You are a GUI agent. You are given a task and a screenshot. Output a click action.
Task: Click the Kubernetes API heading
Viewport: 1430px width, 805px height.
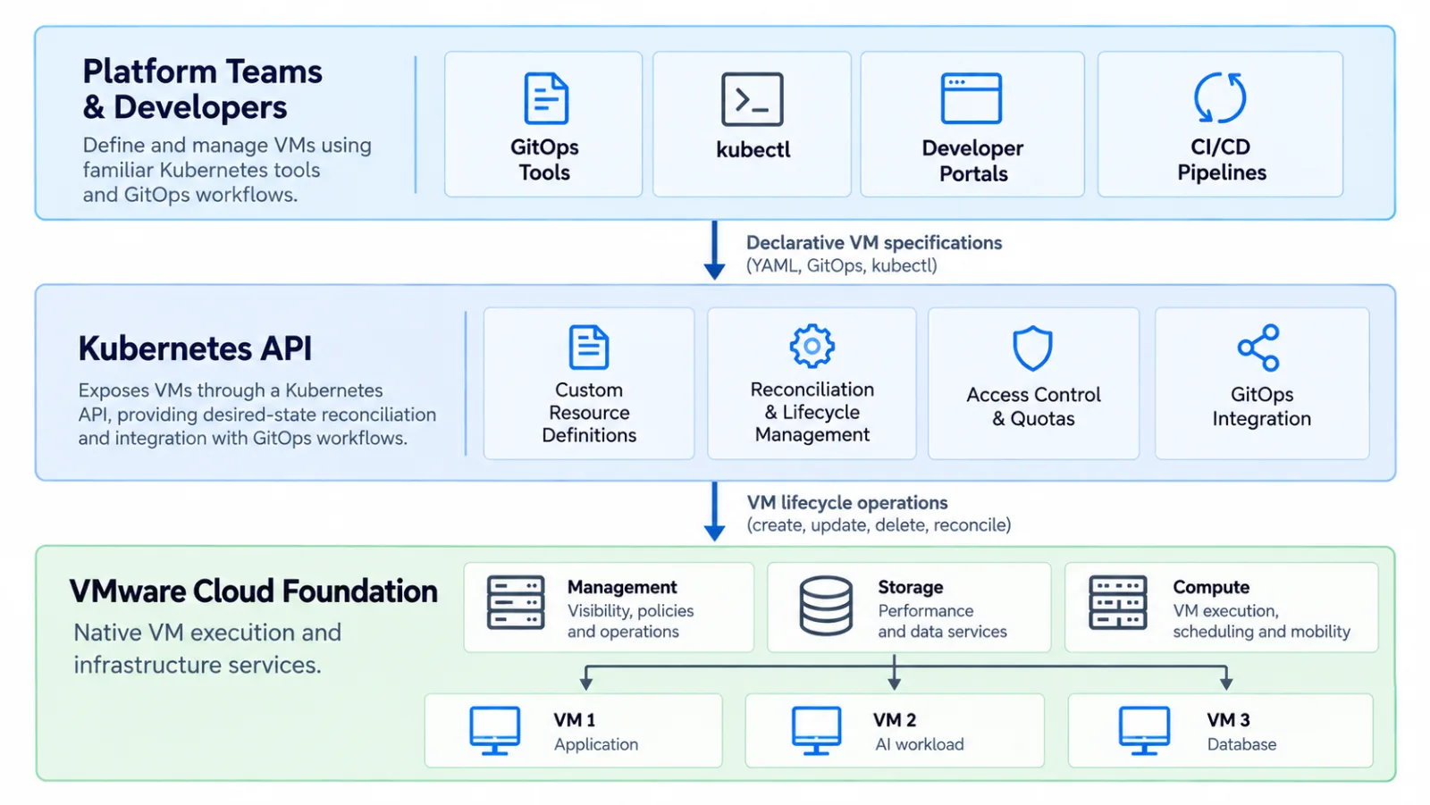click(x=195, y=348)
